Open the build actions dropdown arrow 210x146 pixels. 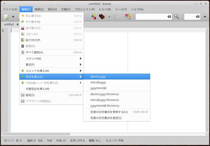click(x=109, y=17)
